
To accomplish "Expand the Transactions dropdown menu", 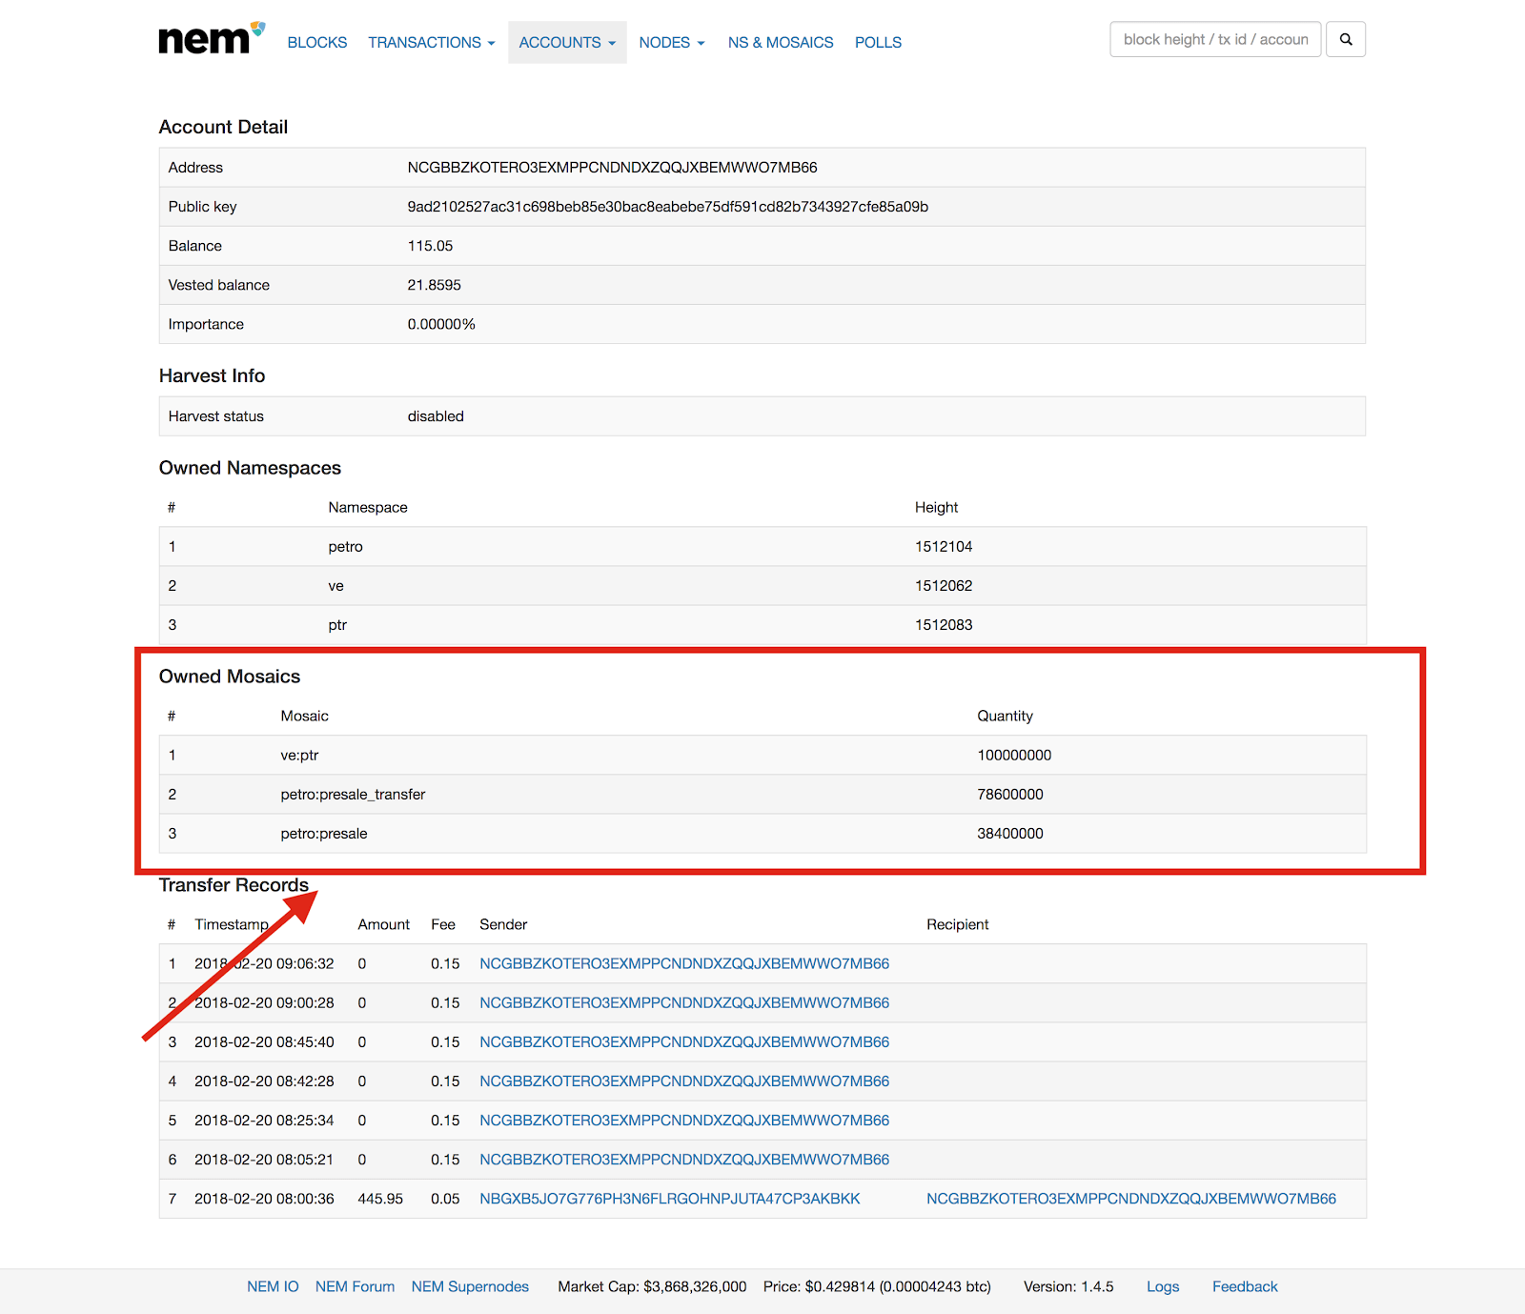I will [x=431, y=43].
